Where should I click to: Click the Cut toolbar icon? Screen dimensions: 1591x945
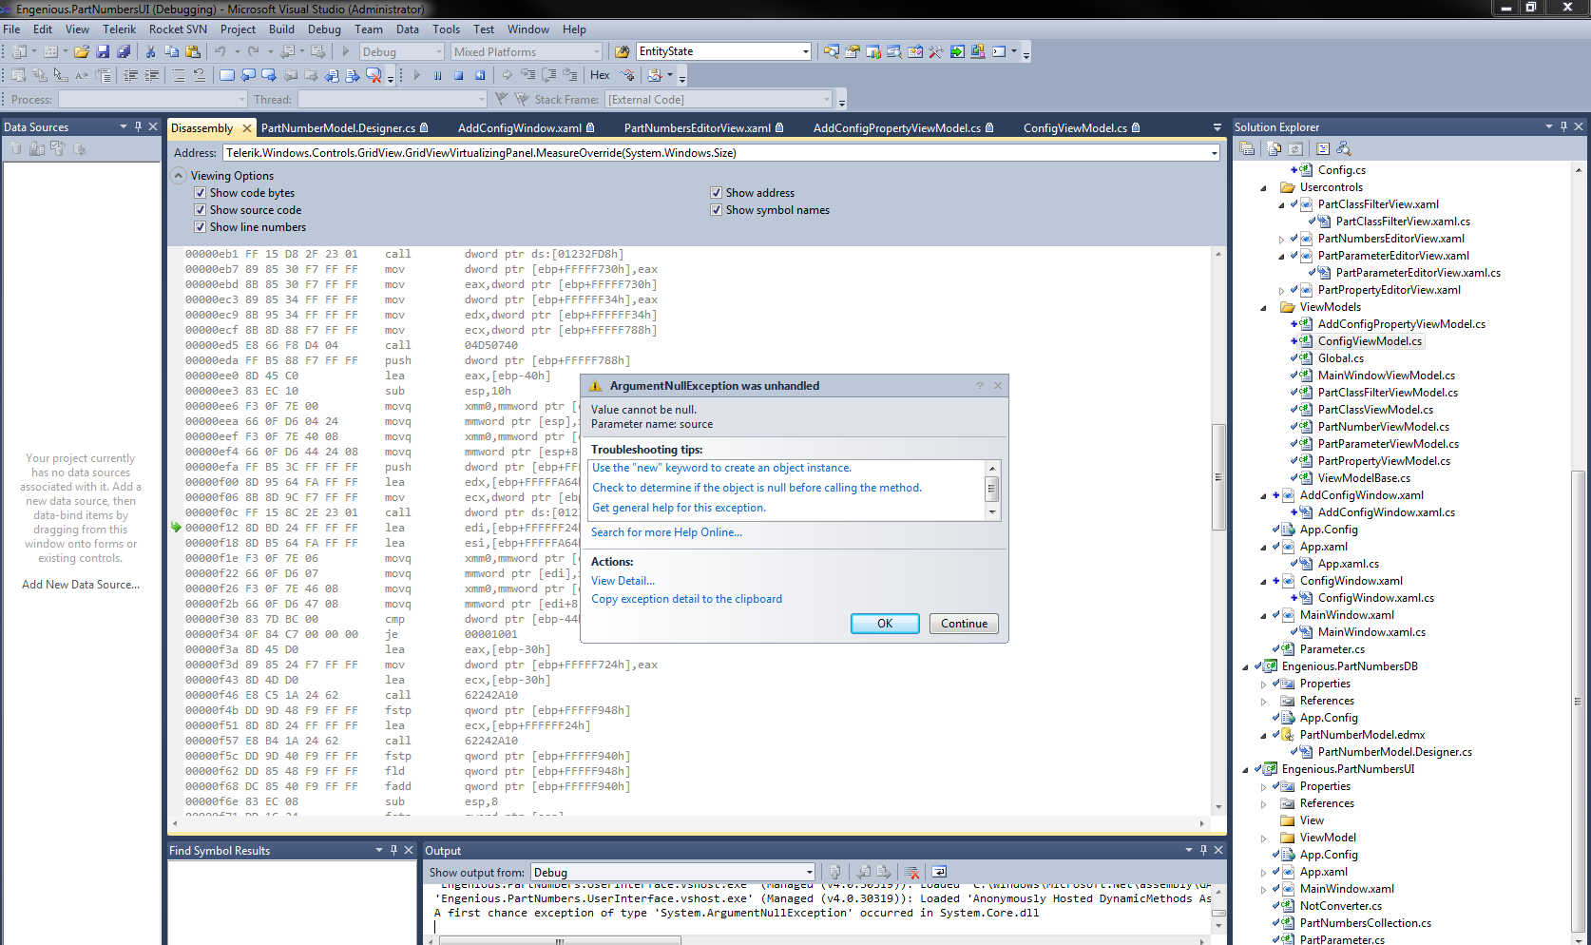tap(150, 51)
